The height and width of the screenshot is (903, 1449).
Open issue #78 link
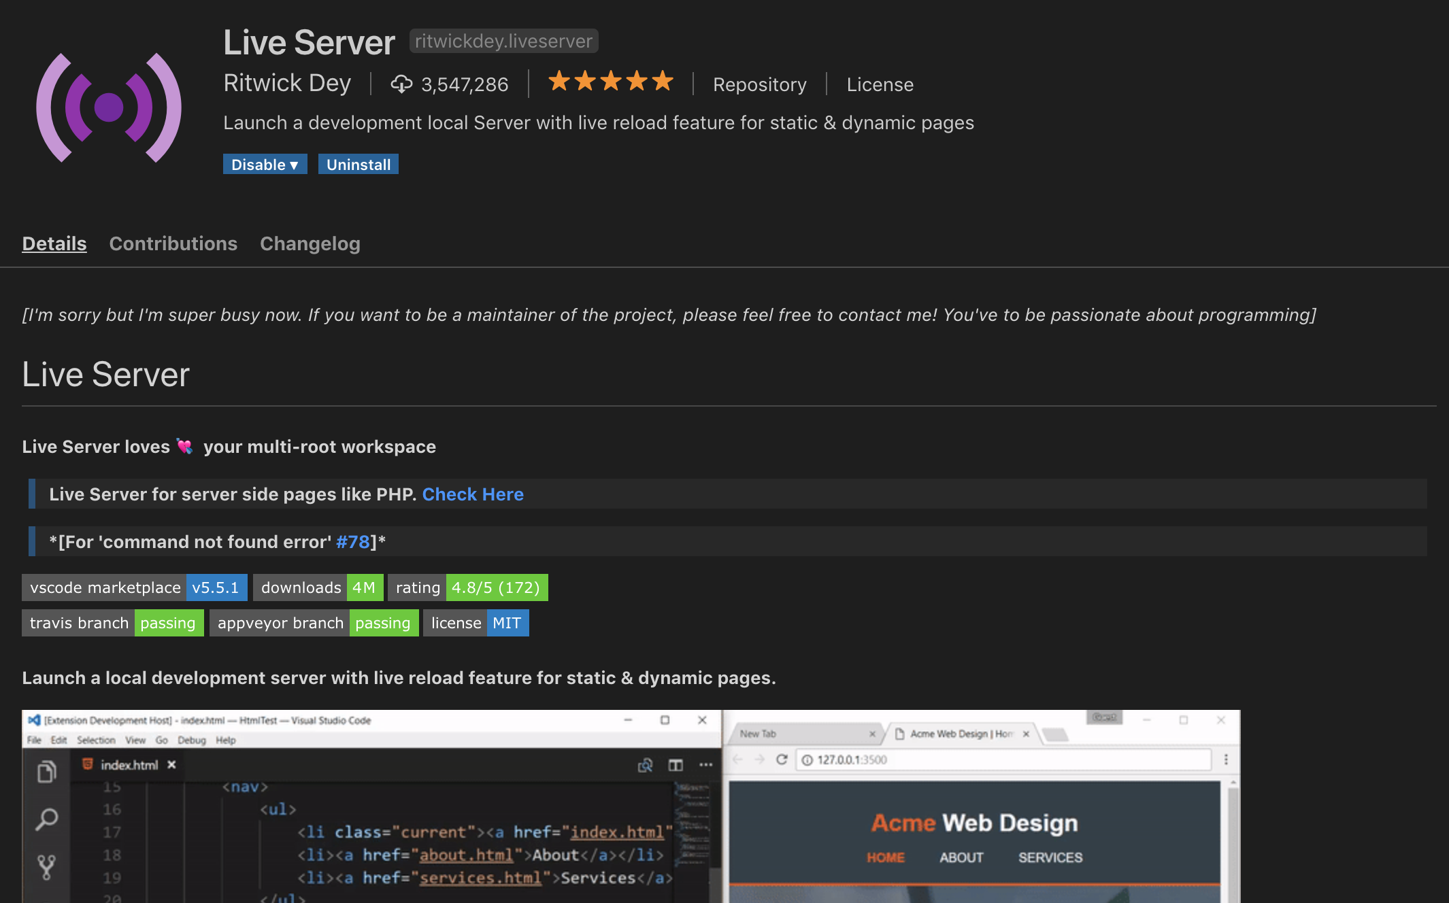click(352, 542)
